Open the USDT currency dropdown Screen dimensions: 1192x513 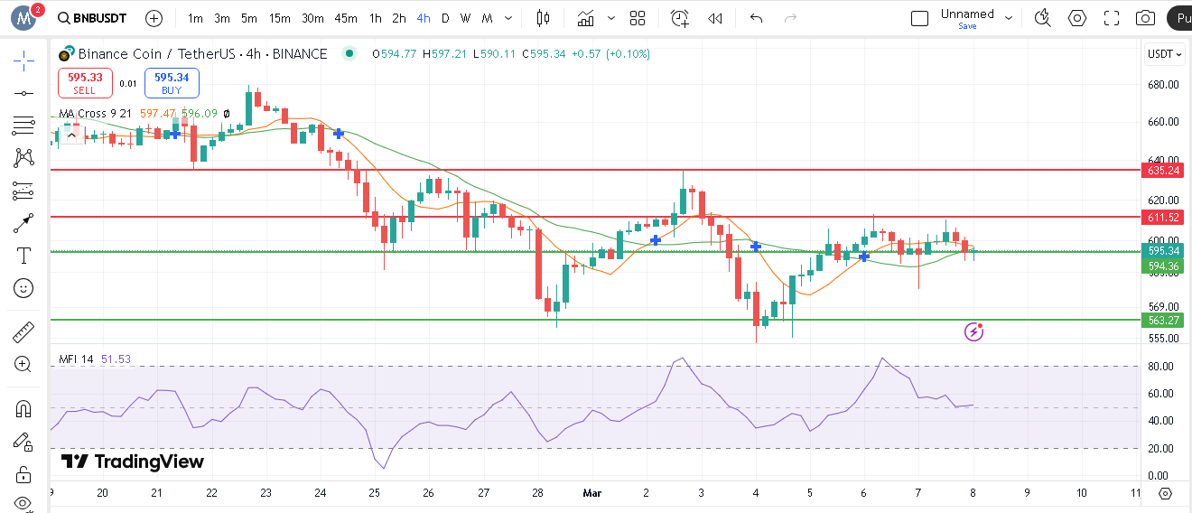pos(1165,54)
